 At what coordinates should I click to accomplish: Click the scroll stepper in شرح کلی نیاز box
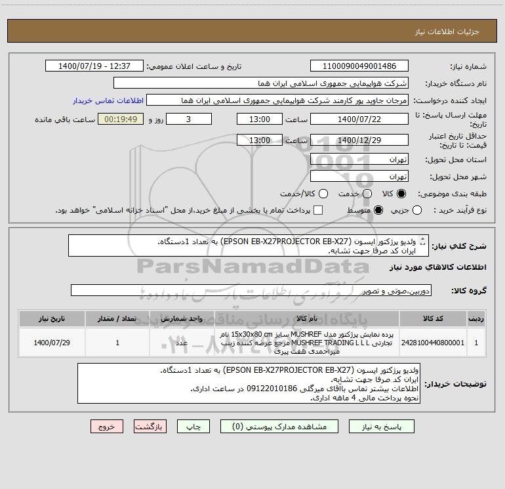(x=423, y=241)
